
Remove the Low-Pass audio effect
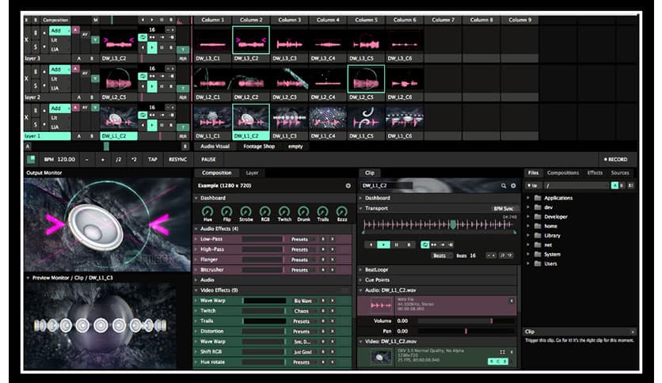point(333,239)
